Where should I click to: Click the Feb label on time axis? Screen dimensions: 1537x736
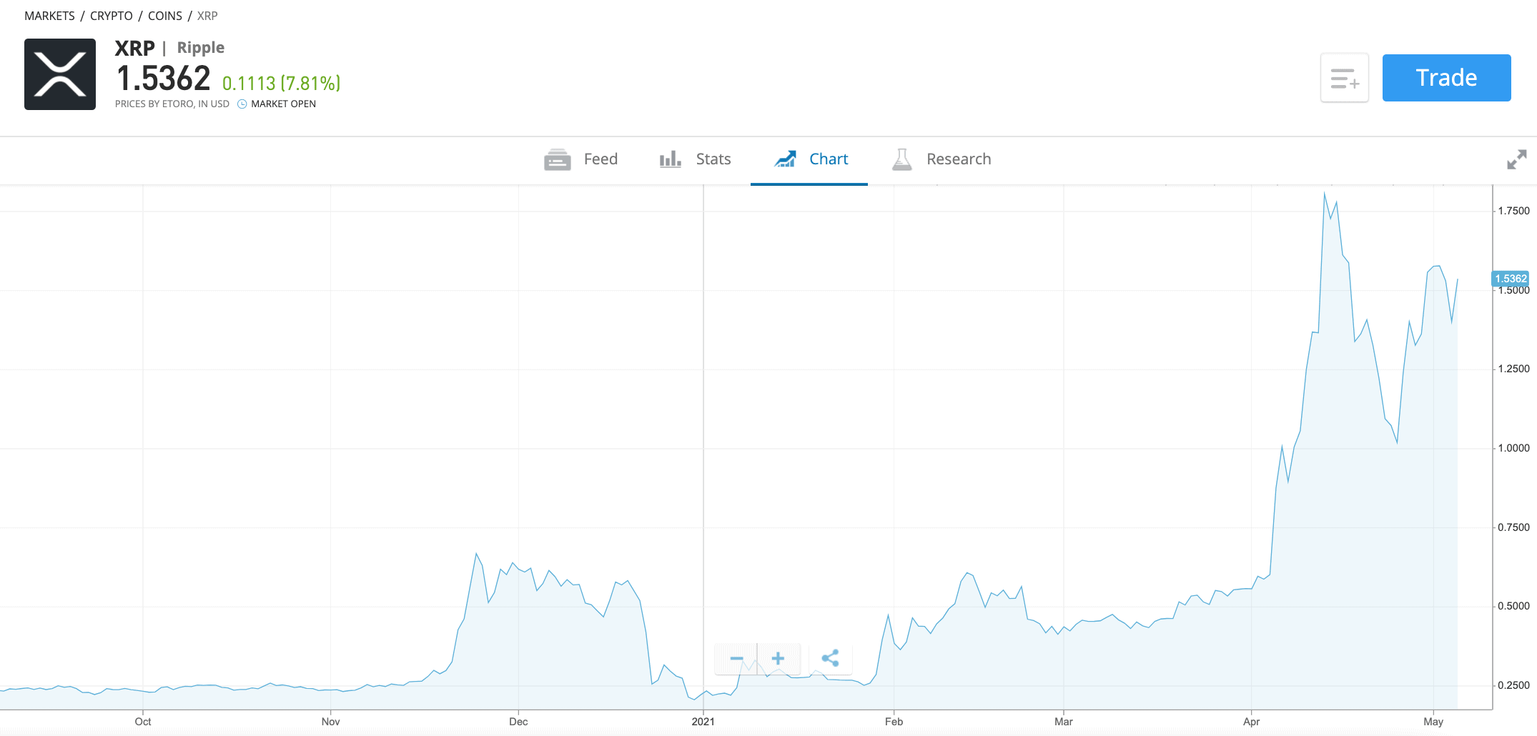894,722
